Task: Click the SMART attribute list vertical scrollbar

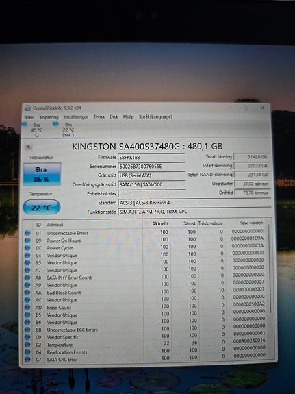Action: click(270, 269)
